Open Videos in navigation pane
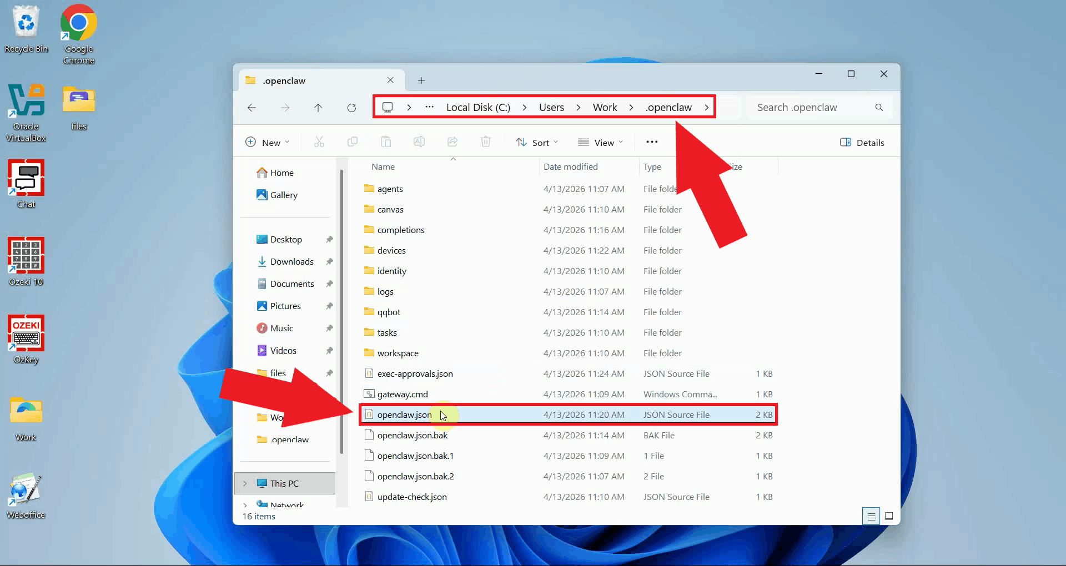Image resolution: width=1066 pixels, height=566 pixels. point(276,351)
